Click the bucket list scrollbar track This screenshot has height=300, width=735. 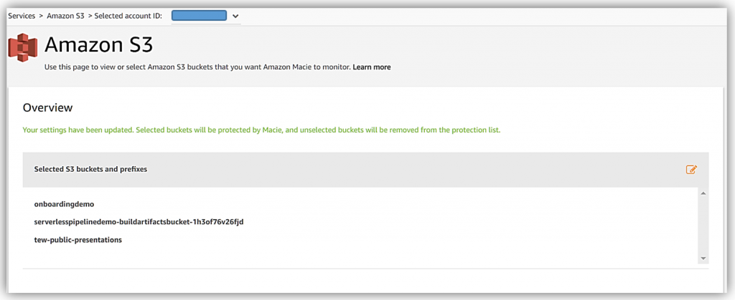click(703, 226)
